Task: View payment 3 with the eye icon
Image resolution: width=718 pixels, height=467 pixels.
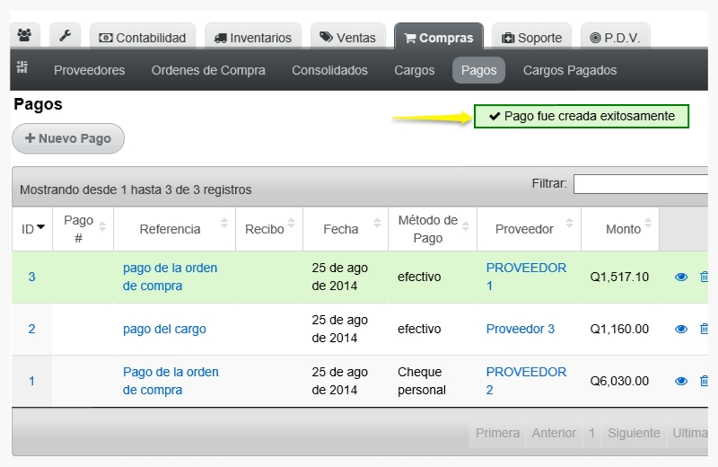Action: coord(681,277)
